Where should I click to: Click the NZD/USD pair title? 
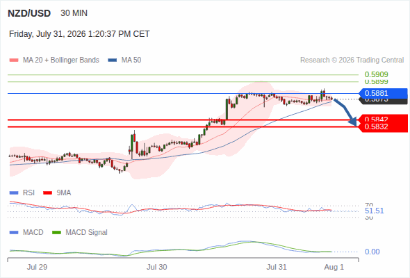click(x=29, y=13)
